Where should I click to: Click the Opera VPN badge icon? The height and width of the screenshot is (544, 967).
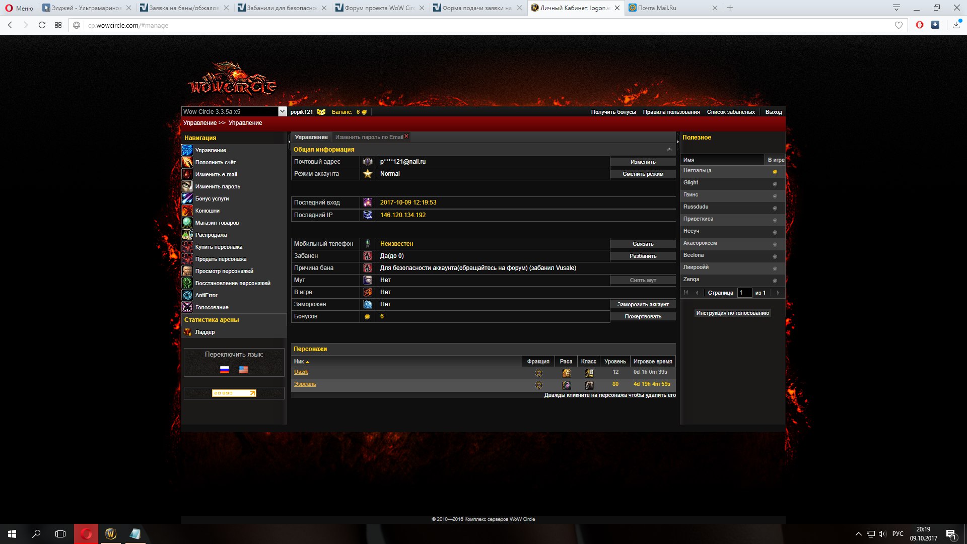920,25
